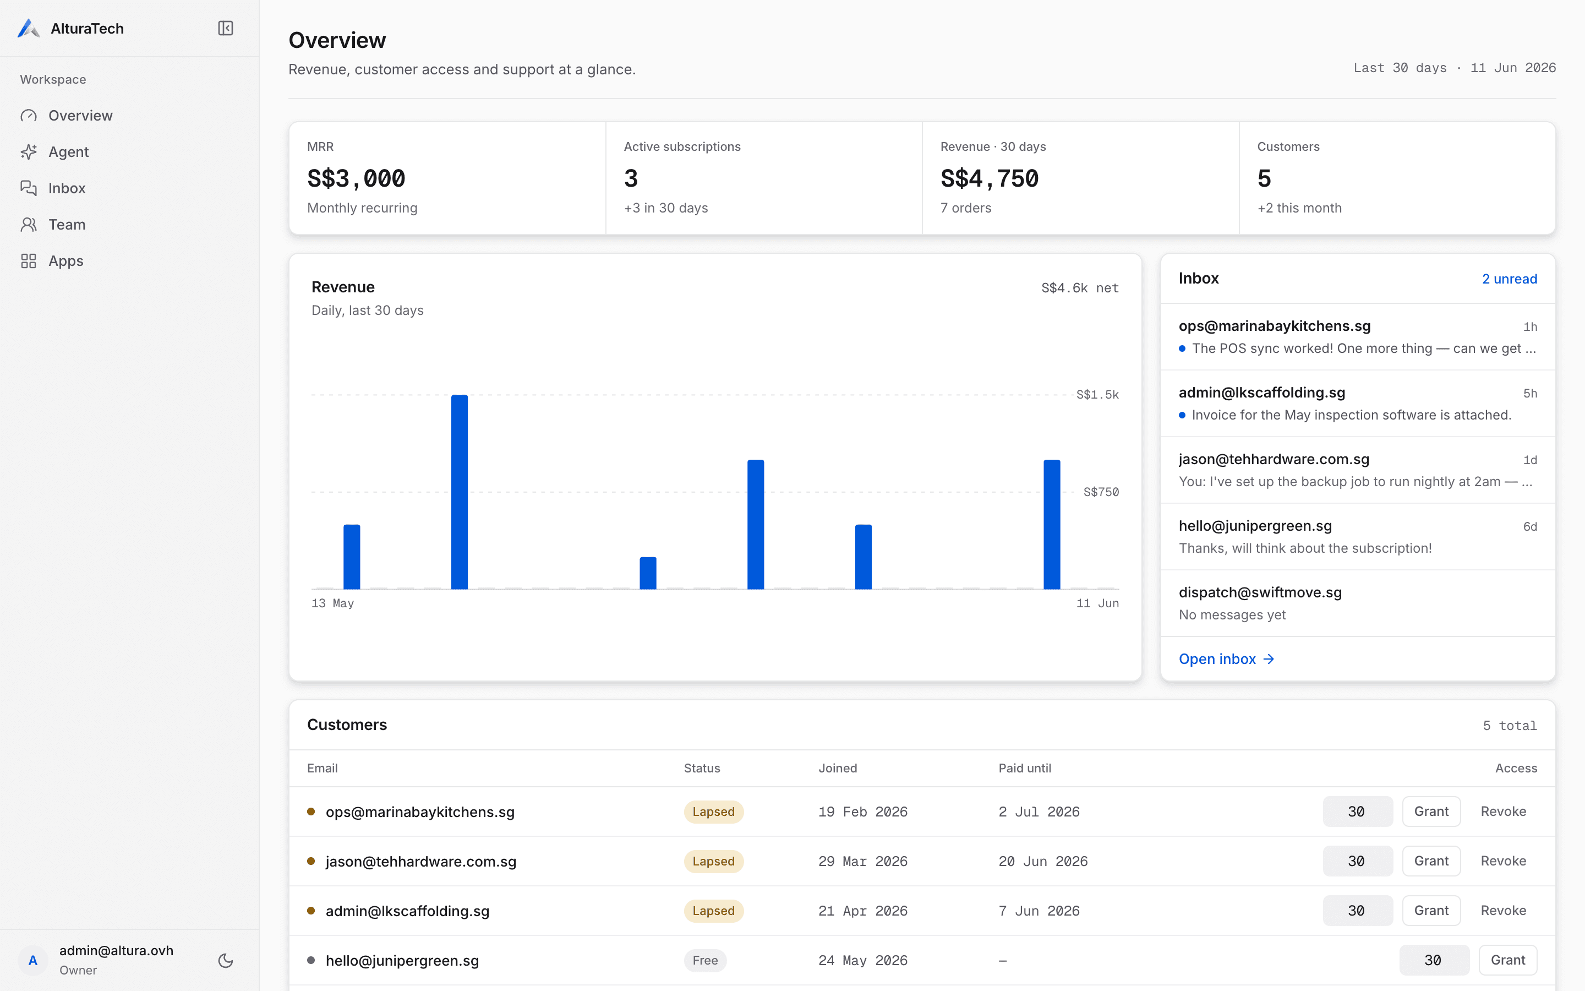
Task: Click the MRR S$3,000 card
Action: pyautogui.click(x=447, y=178)
